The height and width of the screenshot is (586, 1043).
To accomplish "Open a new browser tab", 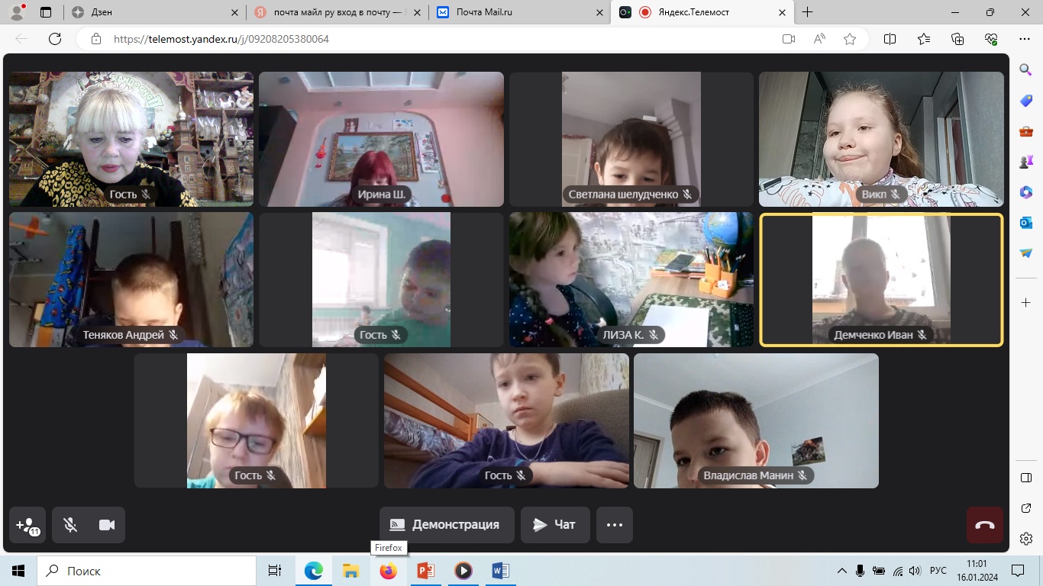I will (x=808, y=12).
